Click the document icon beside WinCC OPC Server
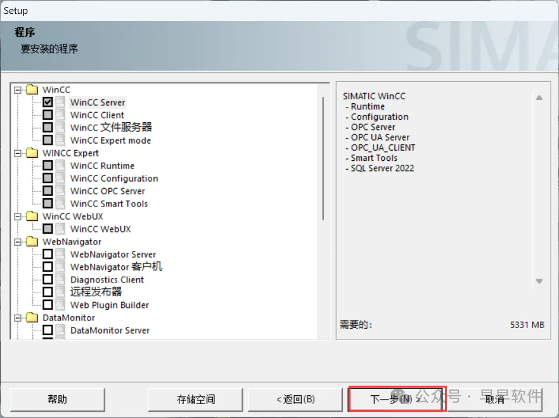The width and height of the screenshot is (559, 418). 60,191
